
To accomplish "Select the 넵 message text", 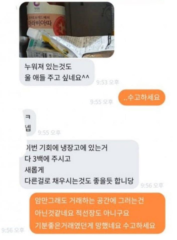I will point(28,128).
